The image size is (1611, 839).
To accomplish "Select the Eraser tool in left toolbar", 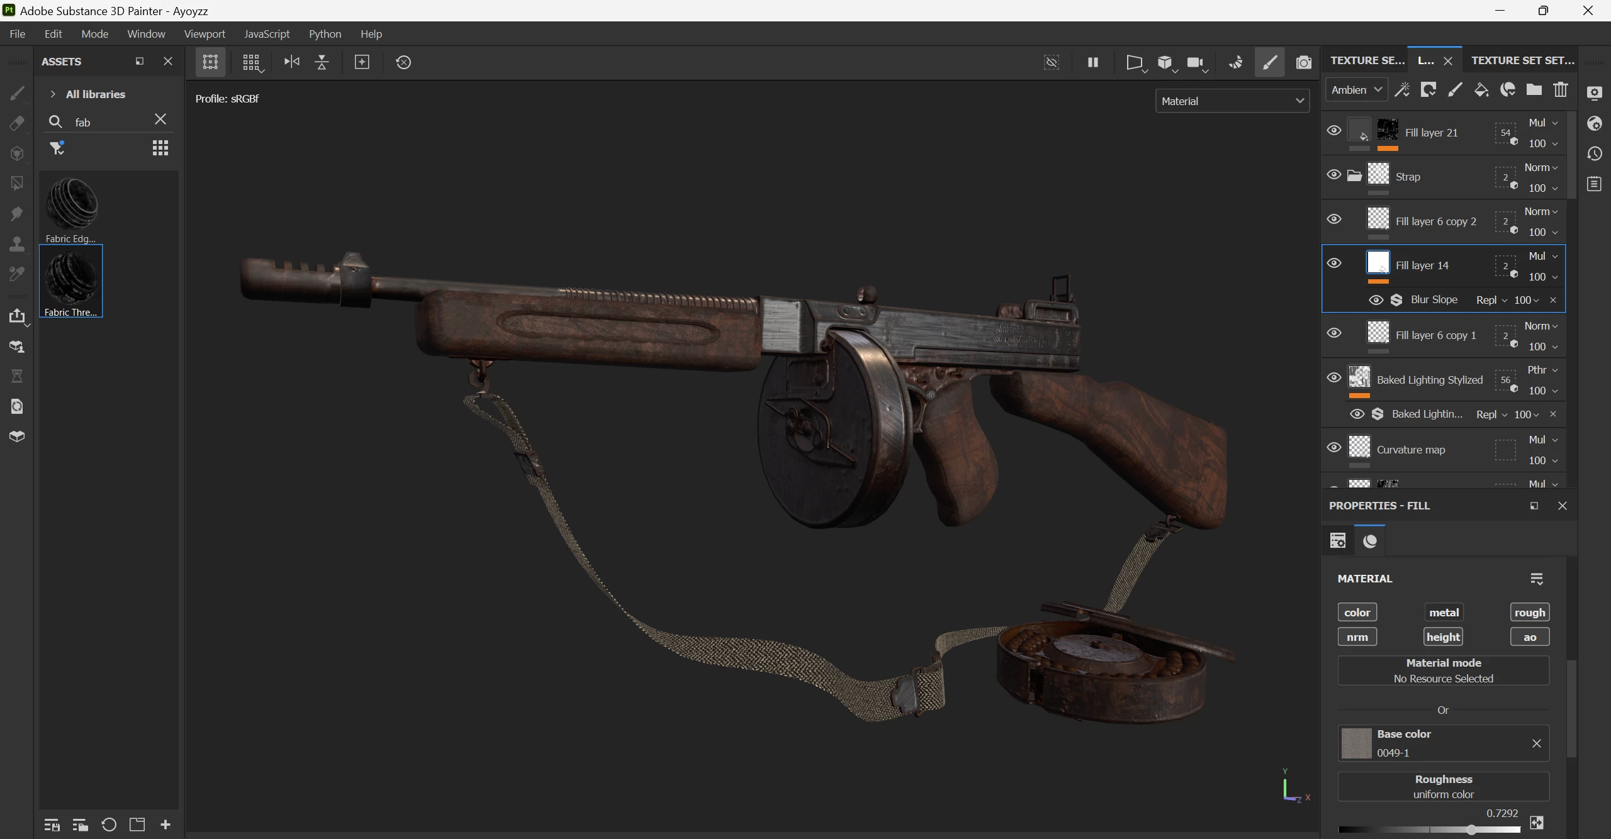I will (17, 123).
